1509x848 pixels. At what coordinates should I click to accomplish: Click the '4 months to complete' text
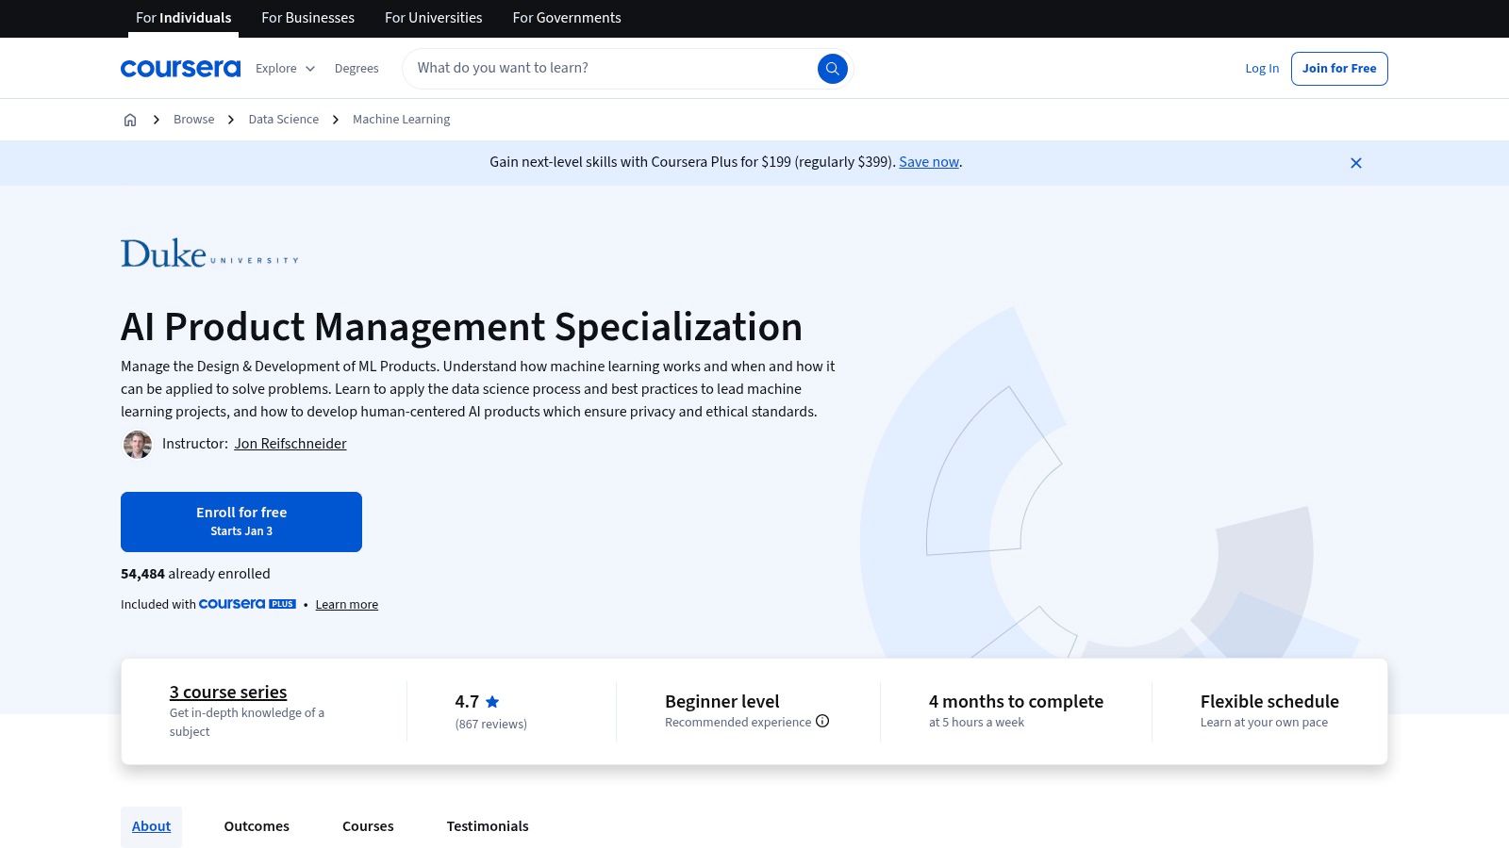(x=1016, y=701)
